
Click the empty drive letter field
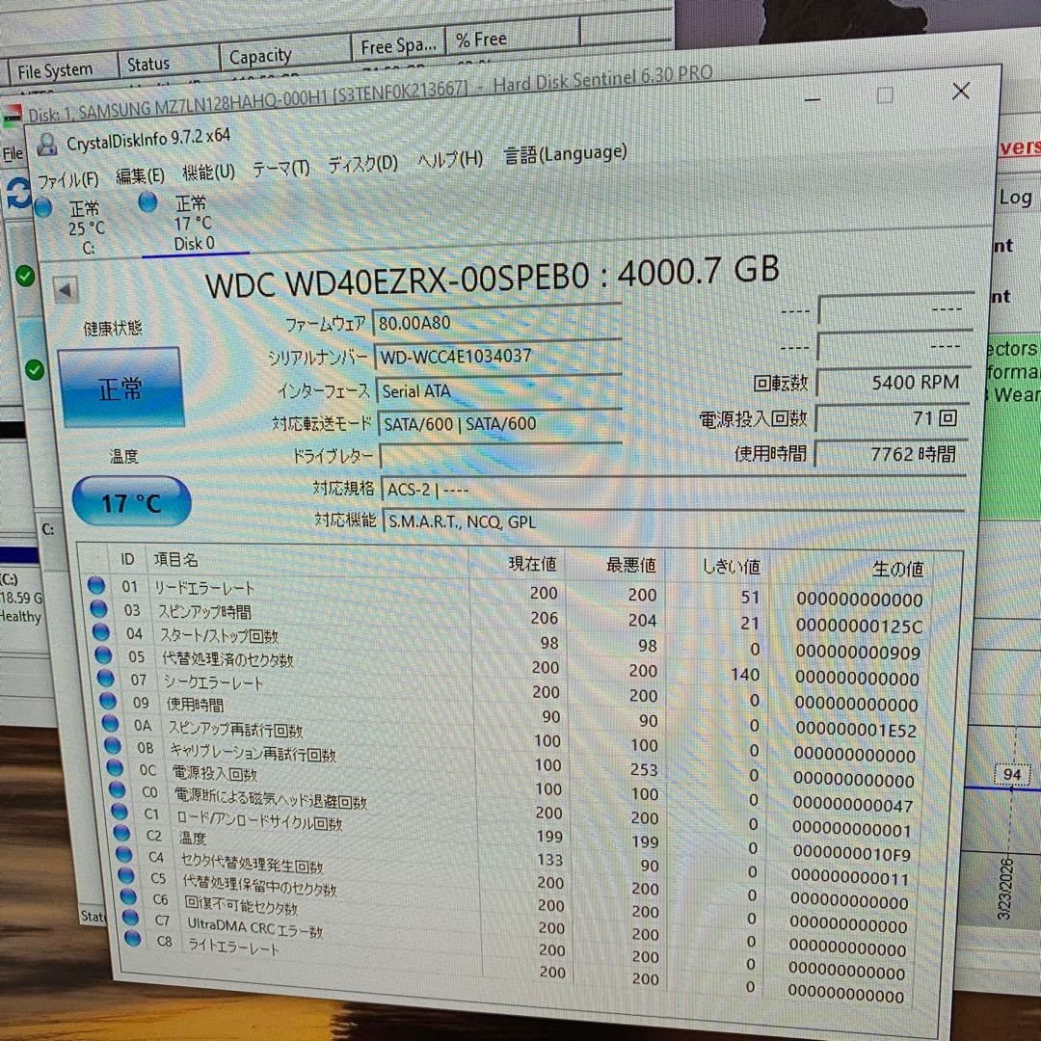coord(502,455)
